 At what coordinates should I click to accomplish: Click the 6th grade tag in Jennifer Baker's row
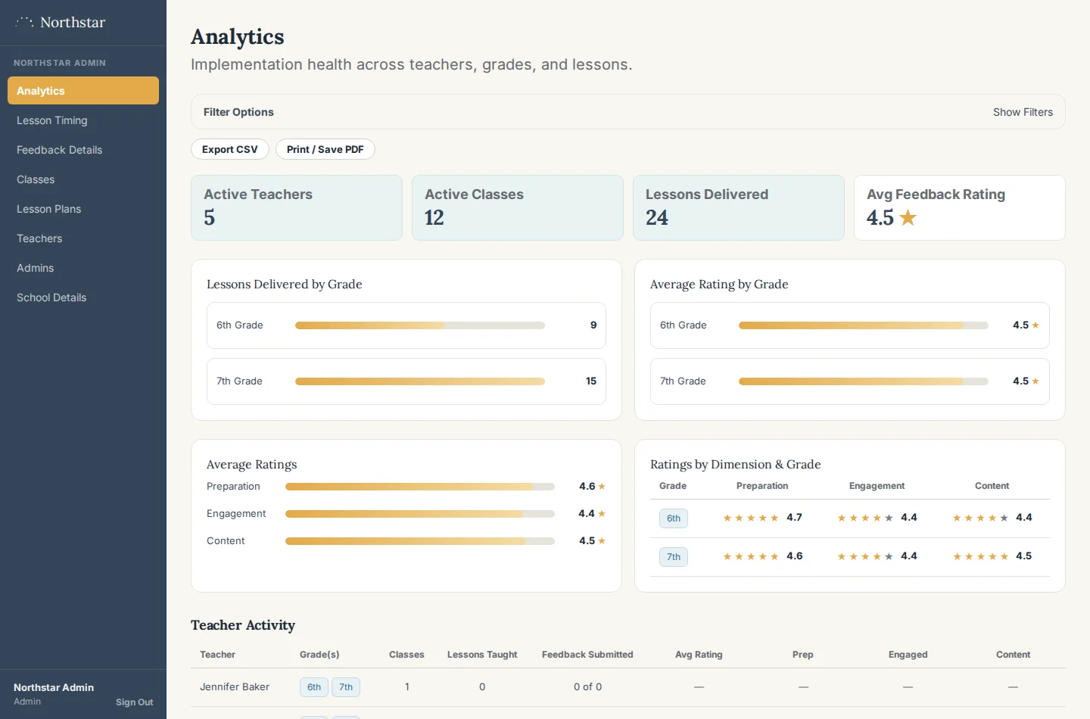[x=314, y=687]
